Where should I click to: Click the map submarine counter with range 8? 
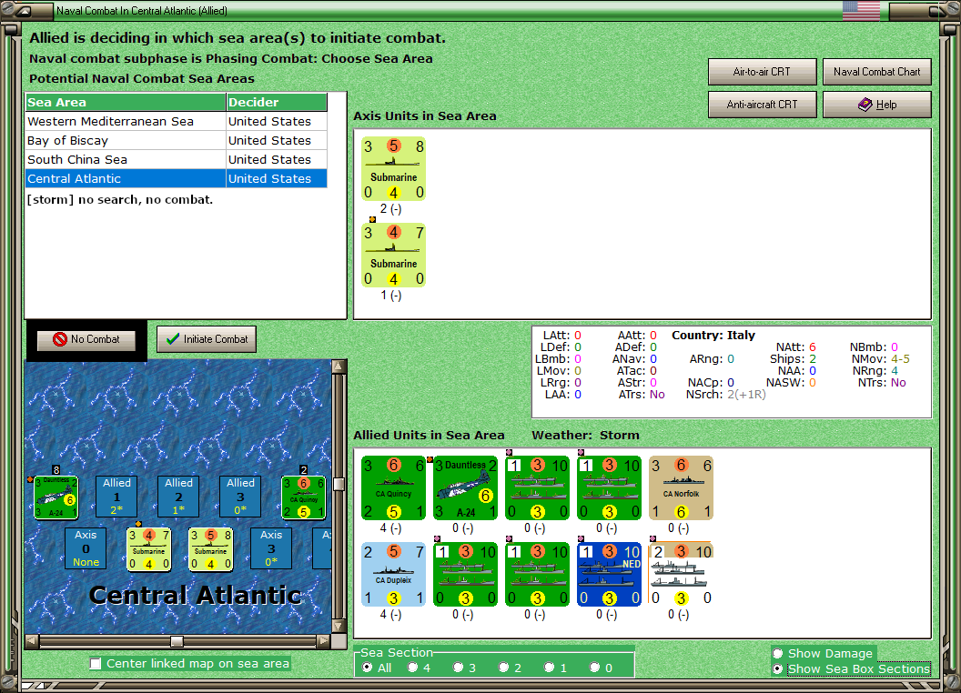[x=211, y=549]
